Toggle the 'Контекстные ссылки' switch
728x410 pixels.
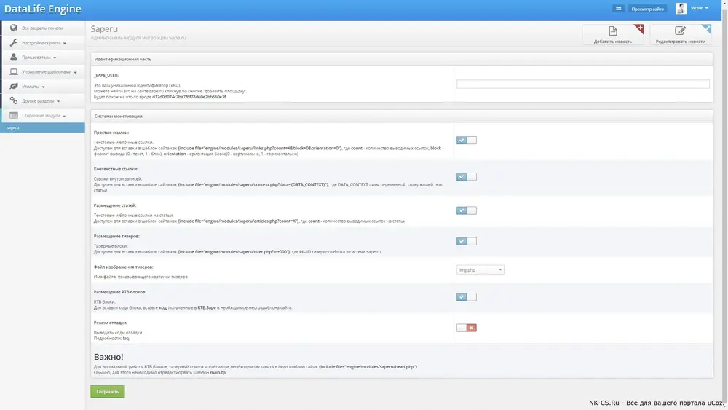coord(466,177)
